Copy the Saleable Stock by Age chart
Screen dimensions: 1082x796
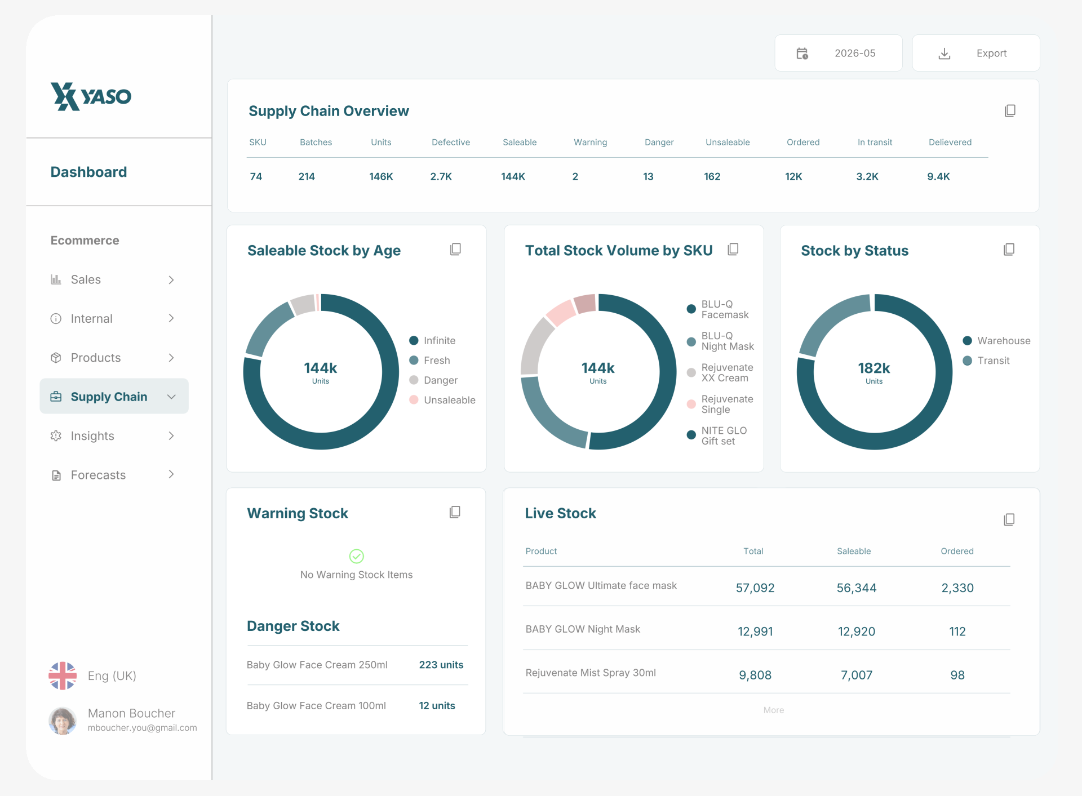455,249
